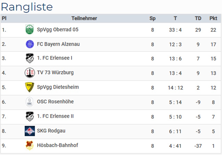Click the Hösbach-Bahnhof club crest
Screen dimensions: 222x155
(30, 145)
